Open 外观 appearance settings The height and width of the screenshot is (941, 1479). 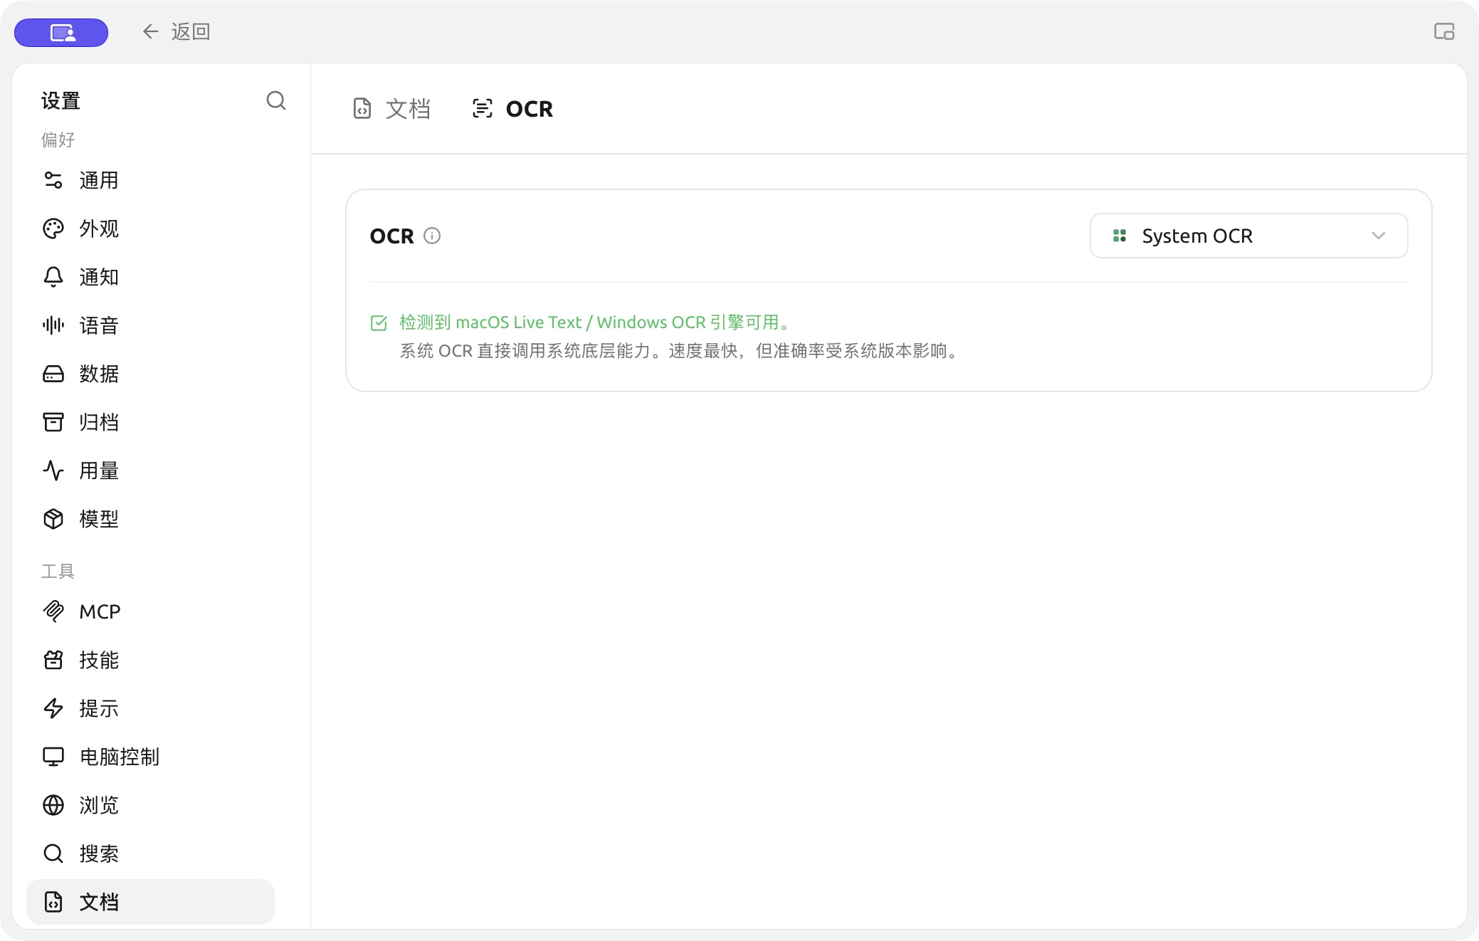[x=150, y=228]
